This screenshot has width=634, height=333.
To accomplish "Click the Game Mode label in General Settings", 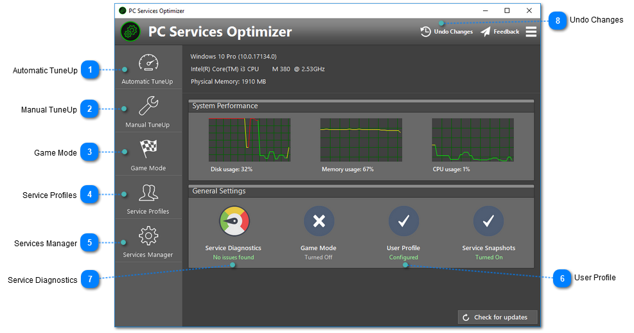I will [x=319, y=248].
